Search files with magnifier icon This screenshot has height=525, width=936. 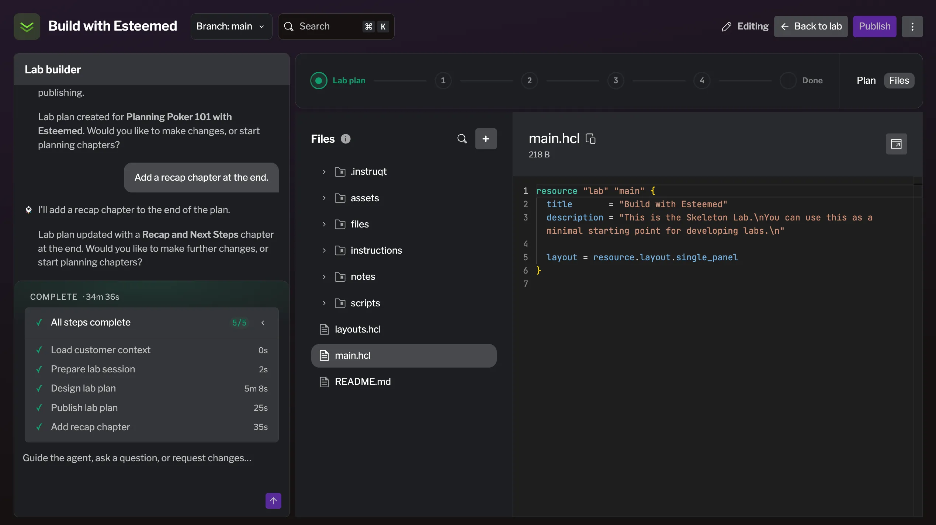(462, 139)
